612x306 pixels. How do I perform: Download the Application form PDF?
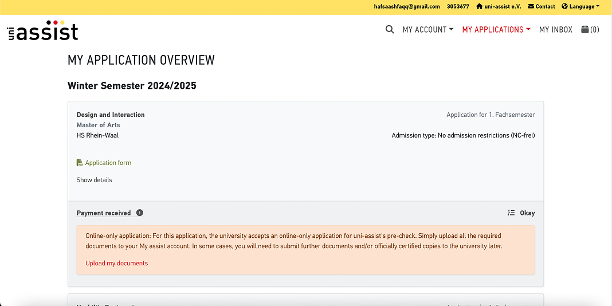pos(104,163)
